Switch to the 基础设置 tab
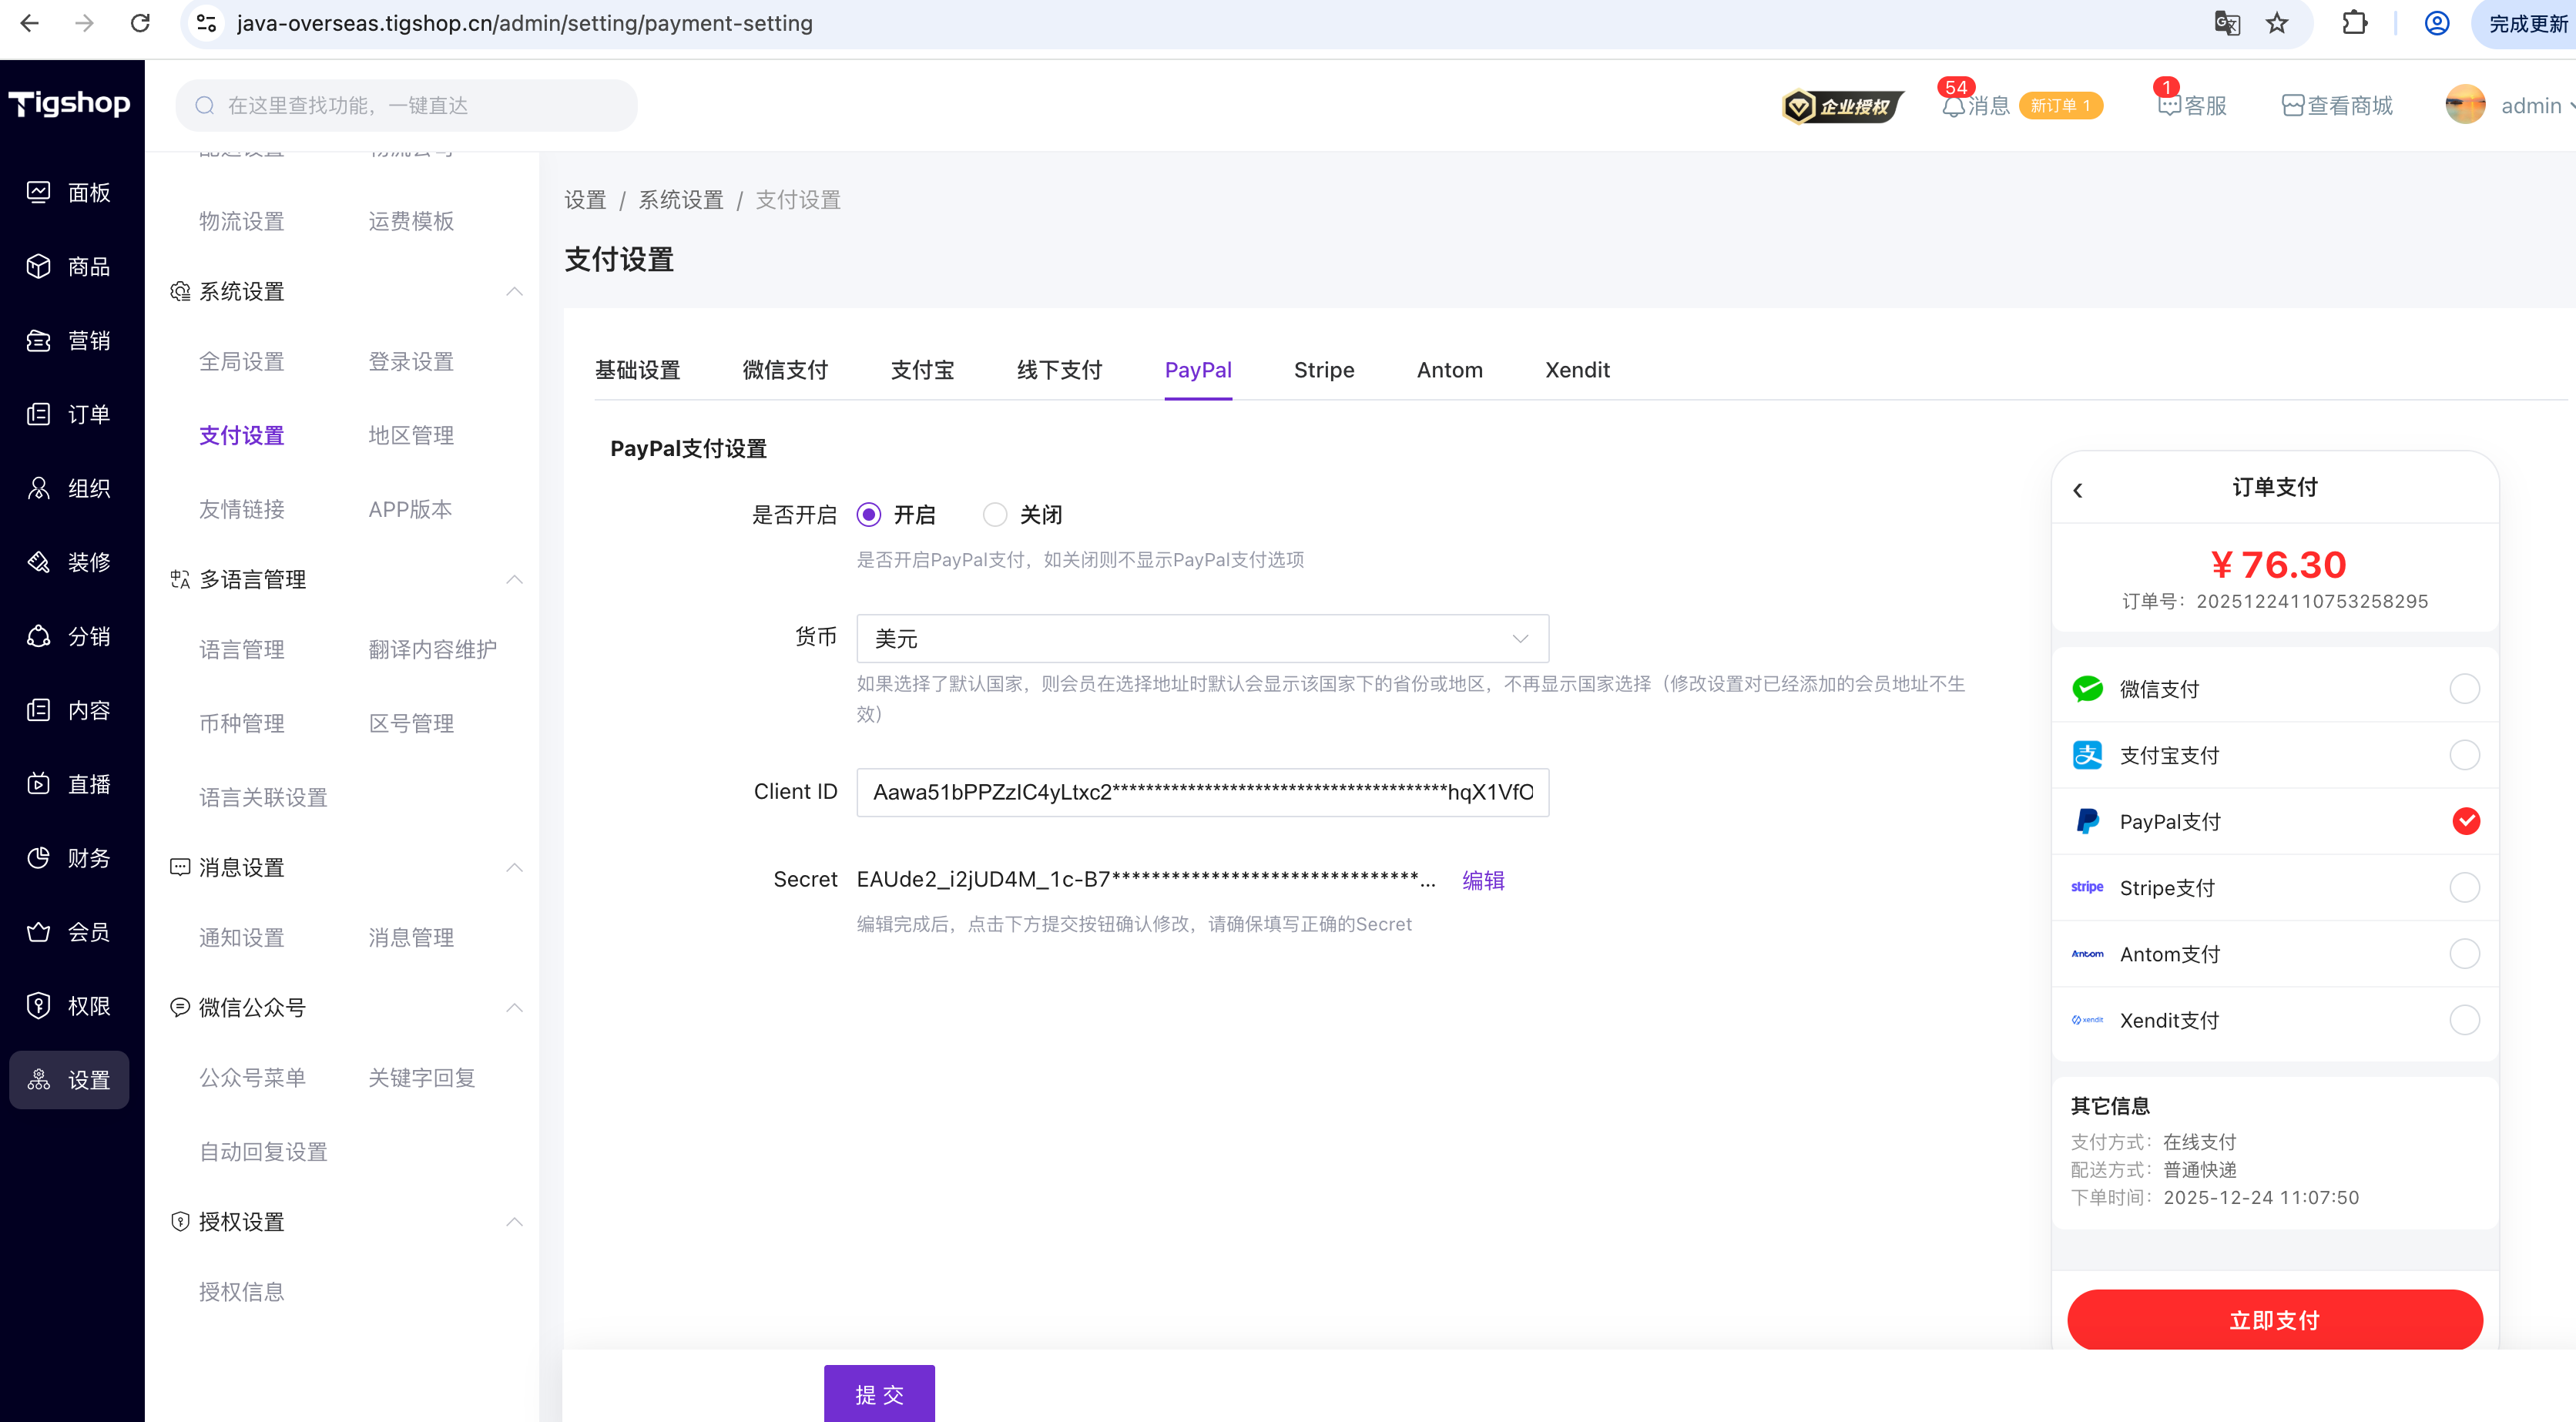Image resolution: width=2576 pixels, height=1422 pixels. click(x=637, y=370)
